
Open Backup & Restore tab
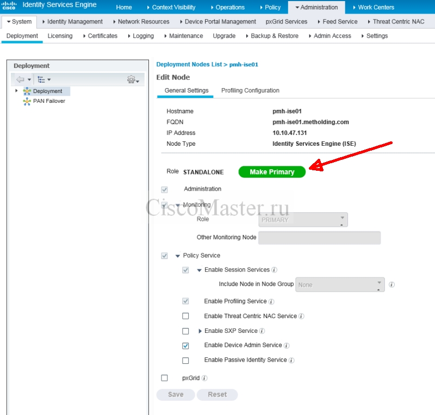tap(272, 36)
